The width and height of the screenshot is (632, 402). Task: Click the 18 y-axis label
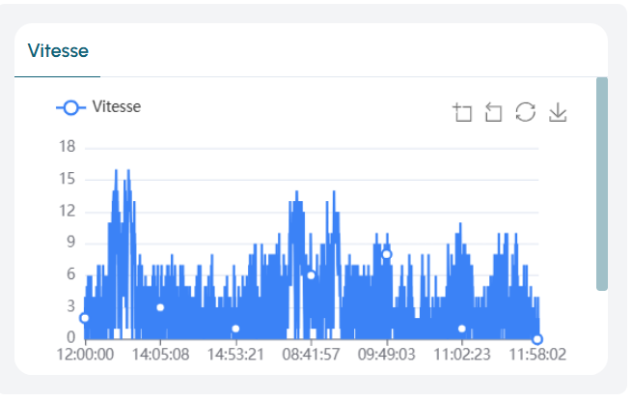67,148
